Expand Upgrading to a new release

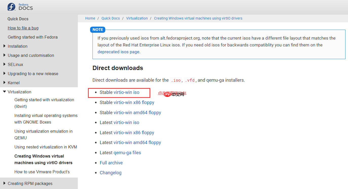(4, 74)
